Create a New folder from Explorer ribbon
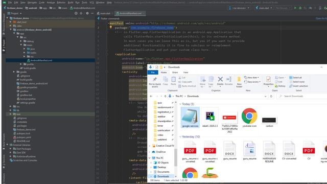The width and height of the screenshot is (327, 184). click(239, 82)
